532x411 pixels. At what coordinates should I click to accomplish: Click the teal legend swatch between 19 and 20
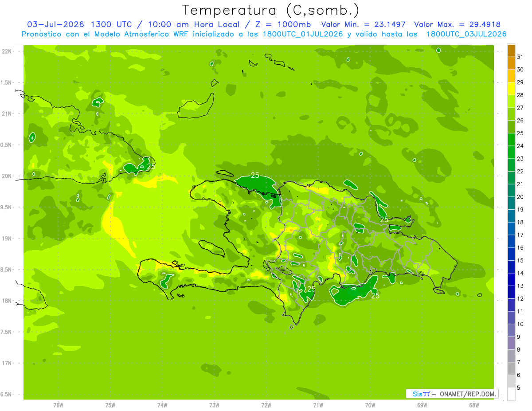511,204
